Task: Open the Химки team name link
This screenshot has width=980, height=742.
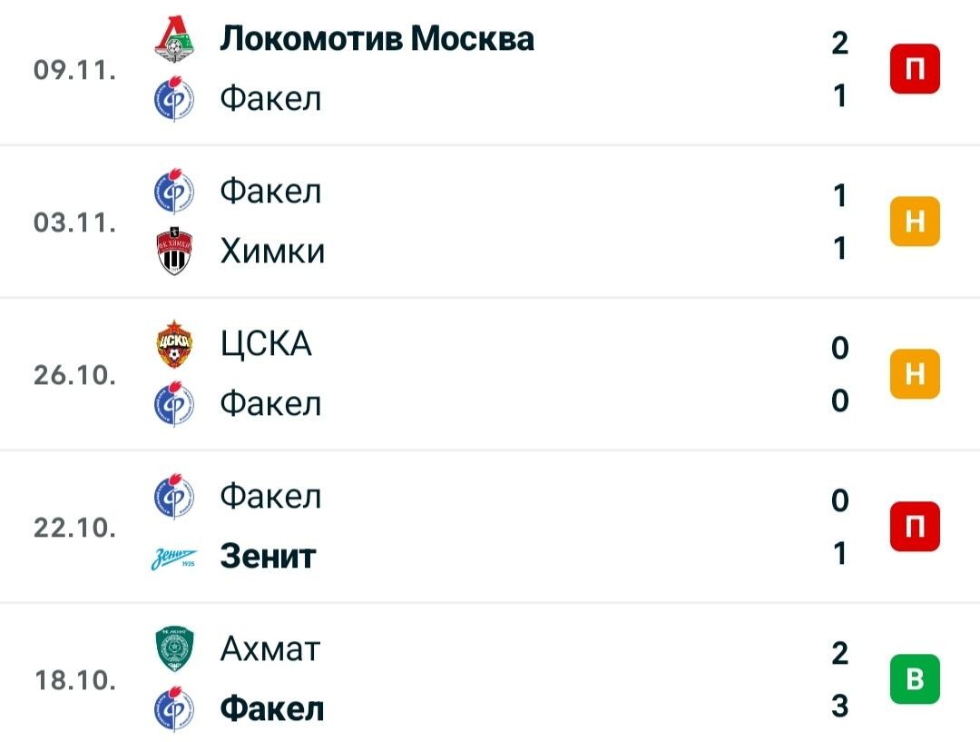Action: [x=272, y=251]
